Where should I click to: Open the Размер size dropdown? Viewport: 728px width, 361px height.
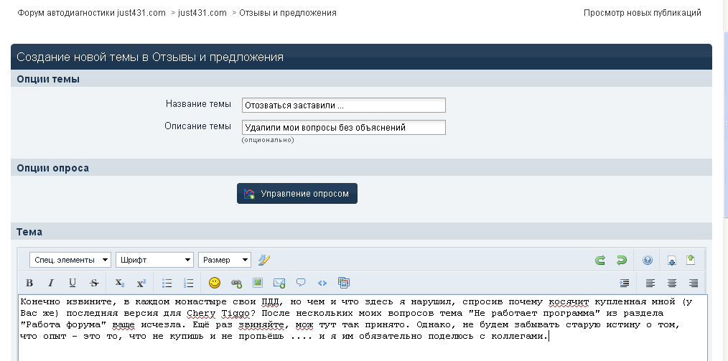[225, 260]
